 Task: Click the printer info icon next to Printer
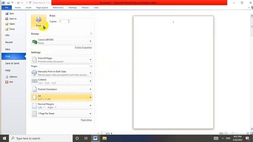(91, 34)
